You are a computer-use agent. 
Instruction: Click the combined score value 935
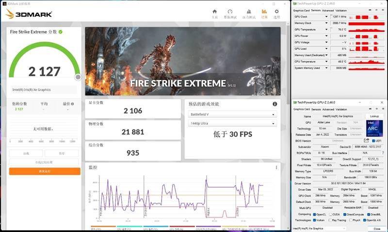(133, 153)
